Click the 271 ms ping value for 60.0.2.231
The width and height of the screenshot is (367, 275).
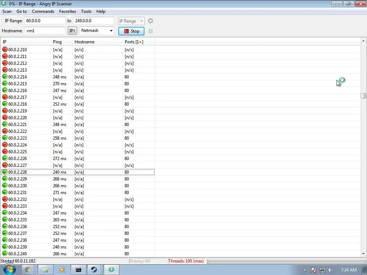click(x=59, y=192)
